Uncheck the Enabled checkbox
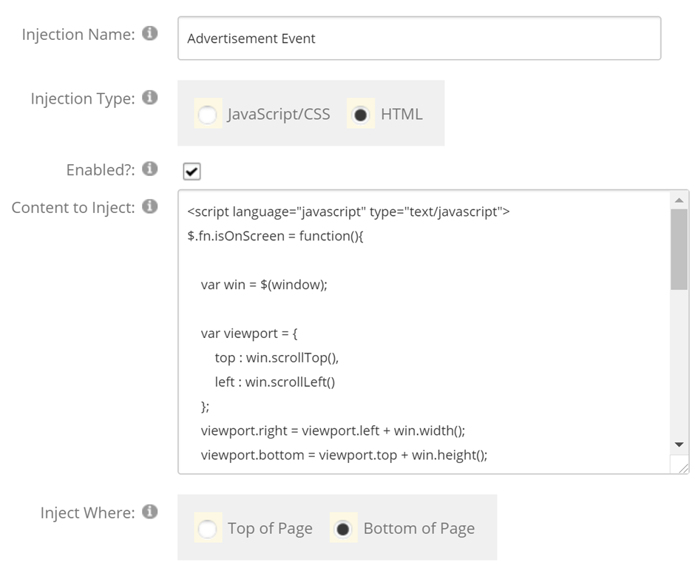The height and width of the screenshot is (568, 698). (x=192, y=172)
